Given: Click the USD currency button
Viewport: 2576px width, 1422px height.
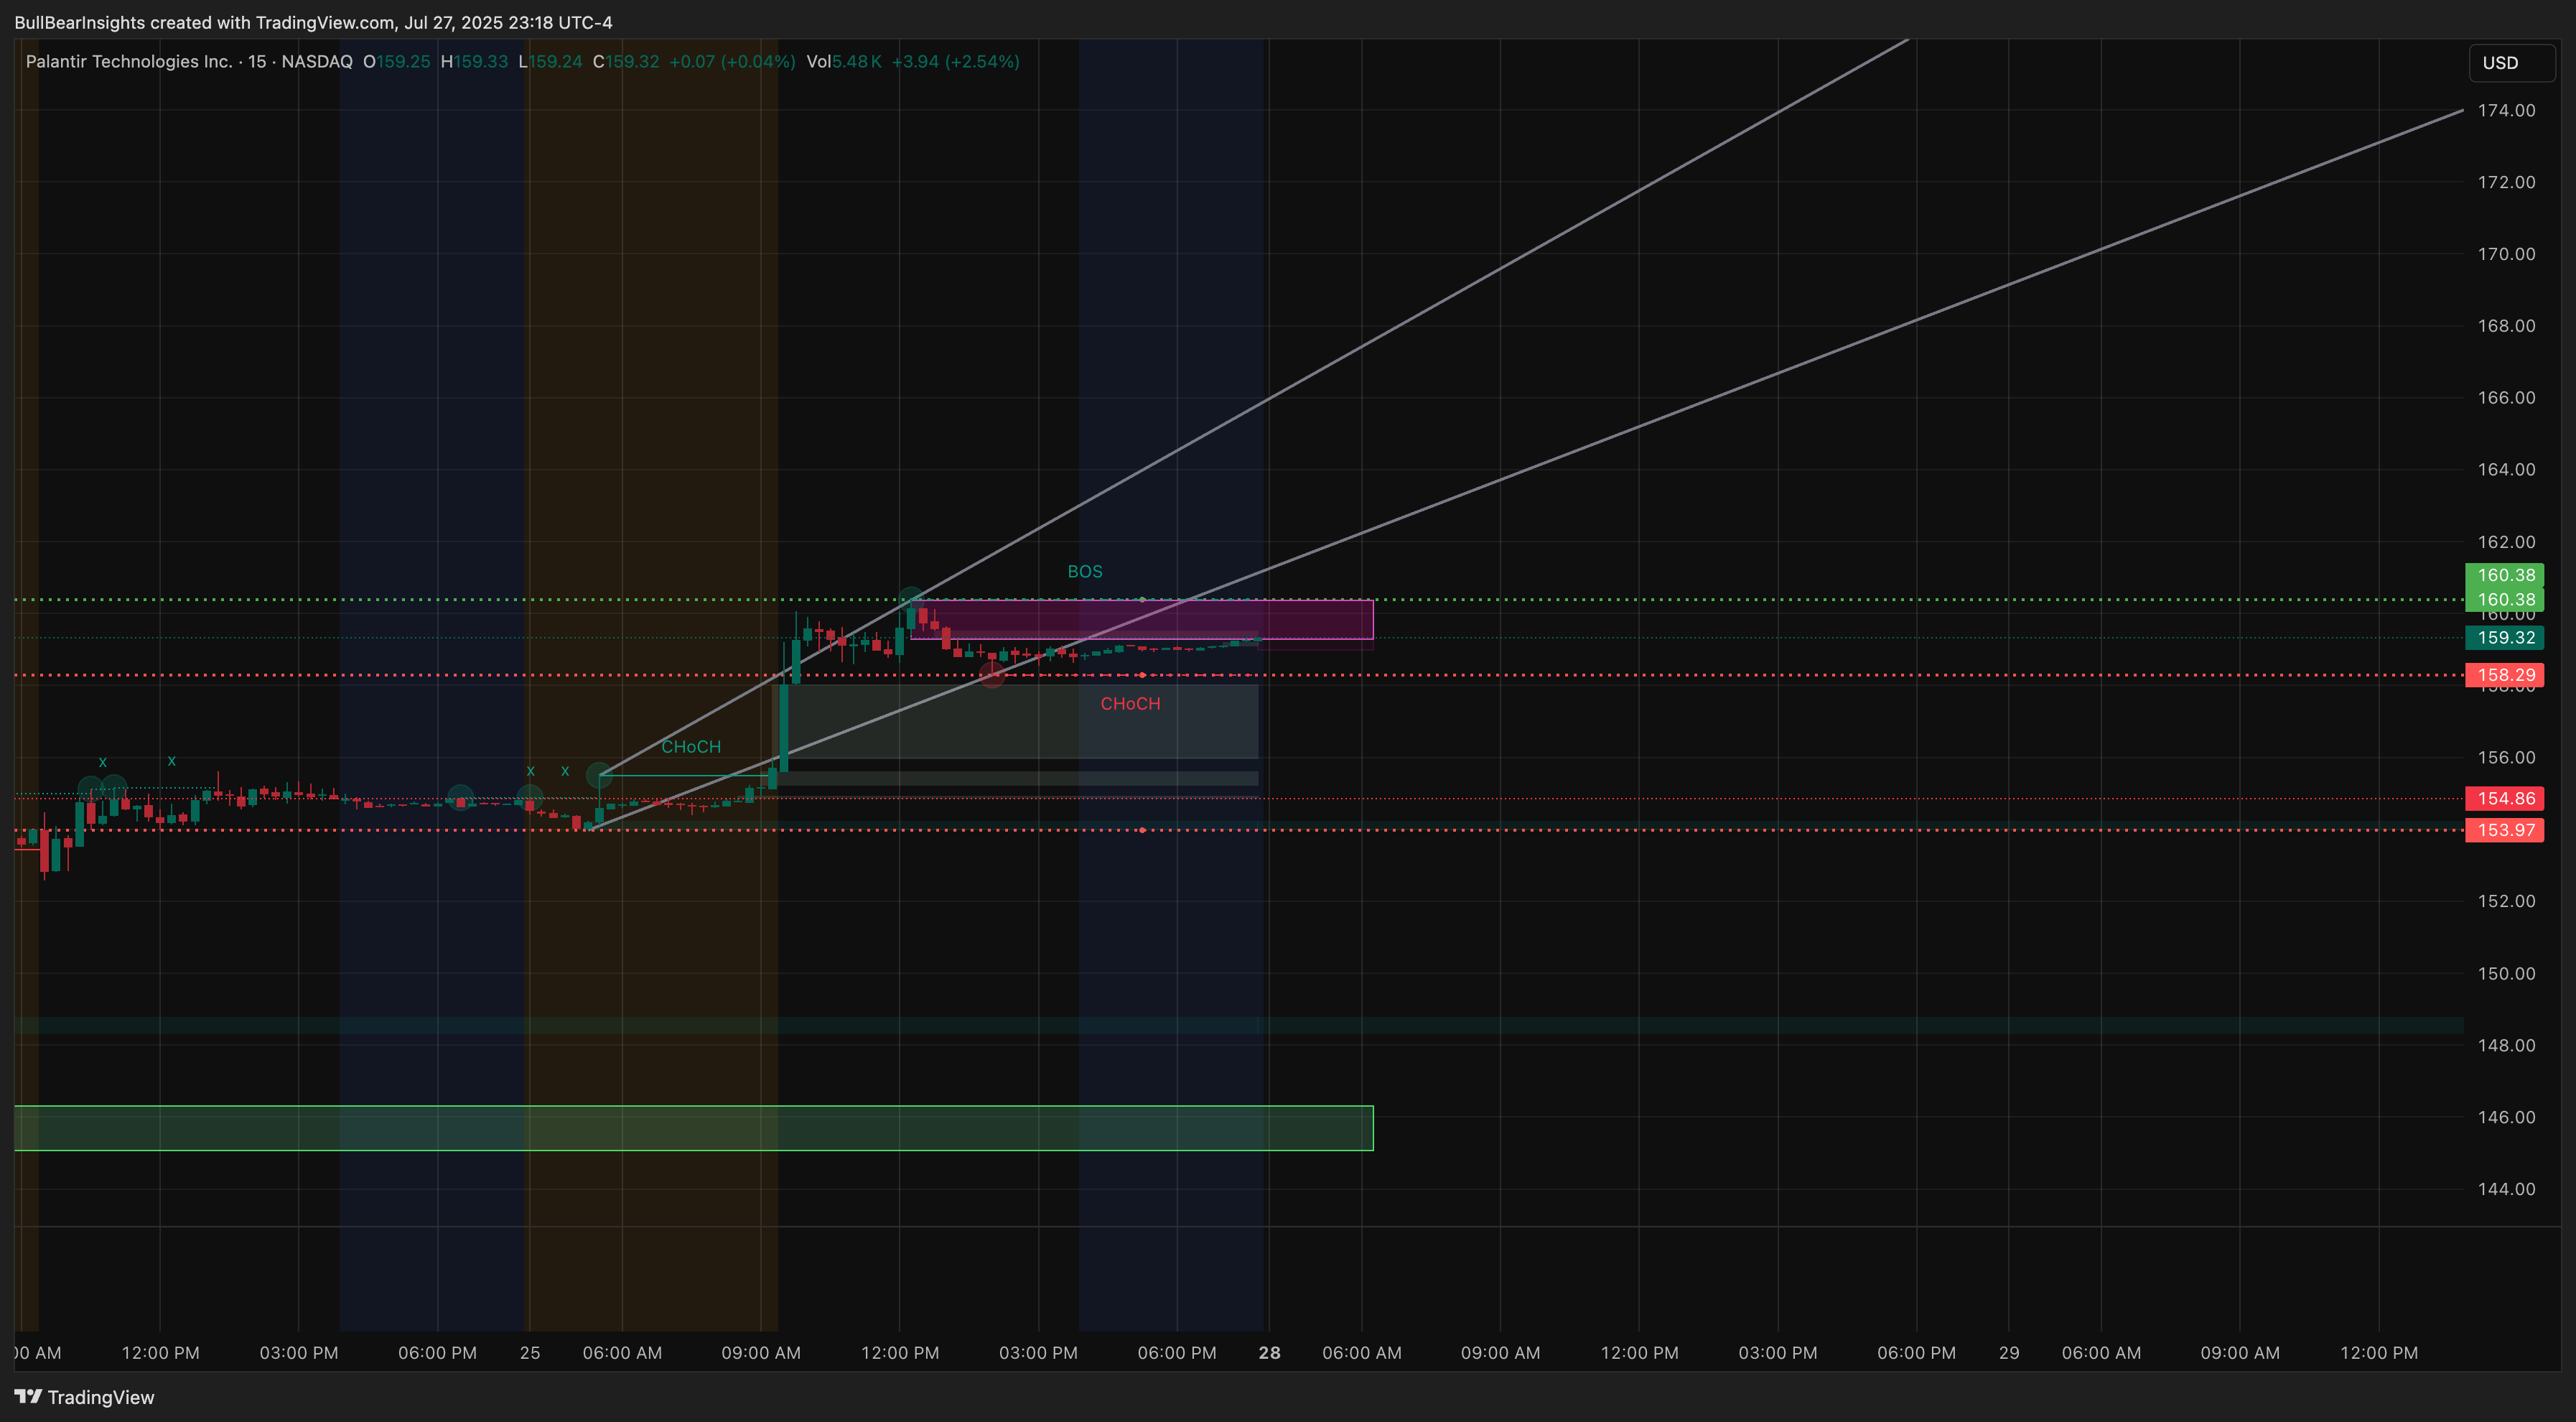Looking at the screenshot, I should tap(2510, 62).
